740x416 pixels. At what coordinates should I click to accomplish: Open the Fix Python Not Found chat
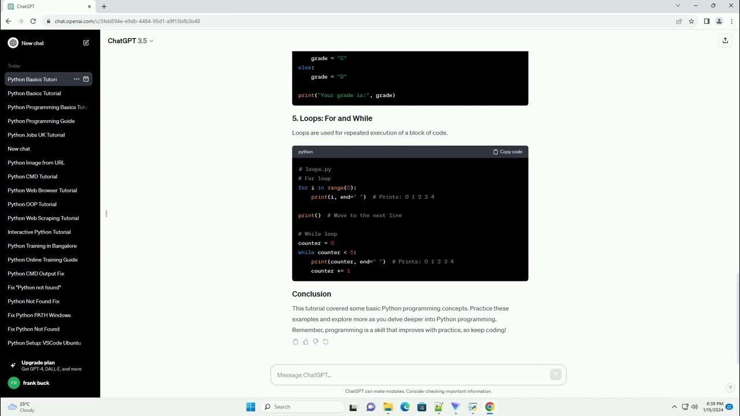50,329
